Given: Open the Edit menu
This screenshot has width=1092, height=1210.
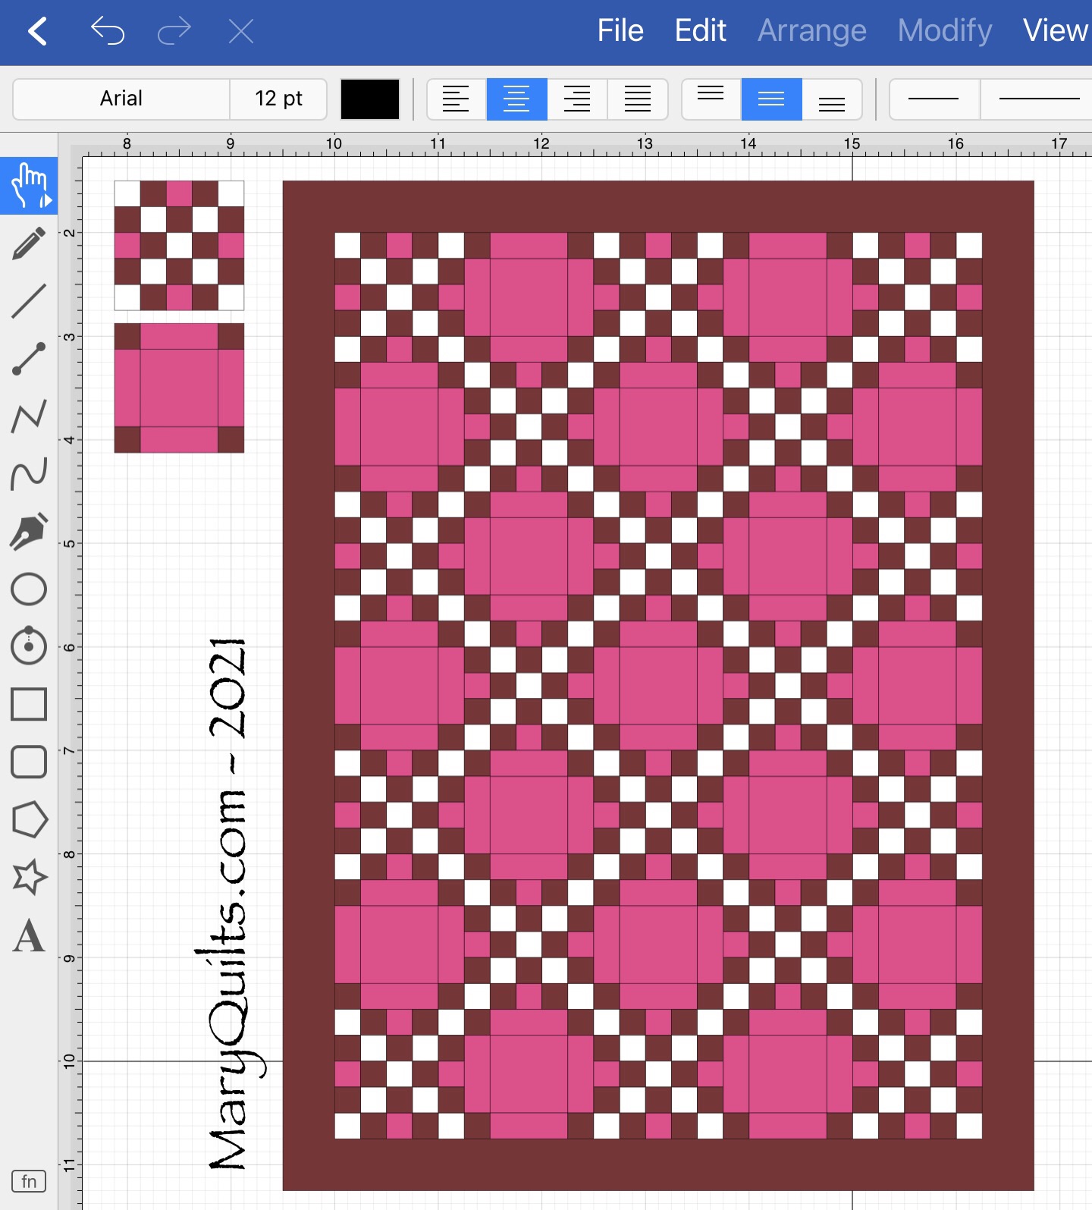Looking at the screenshot, I should click(x=700, y=31).
